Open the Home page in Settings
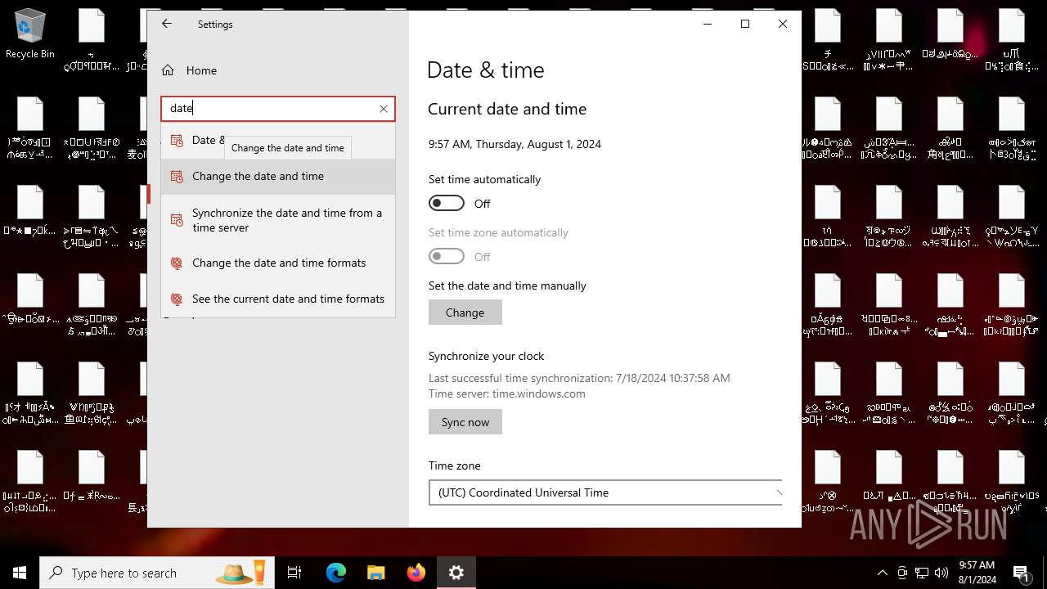1047x589 pixels. pos(201,70)
